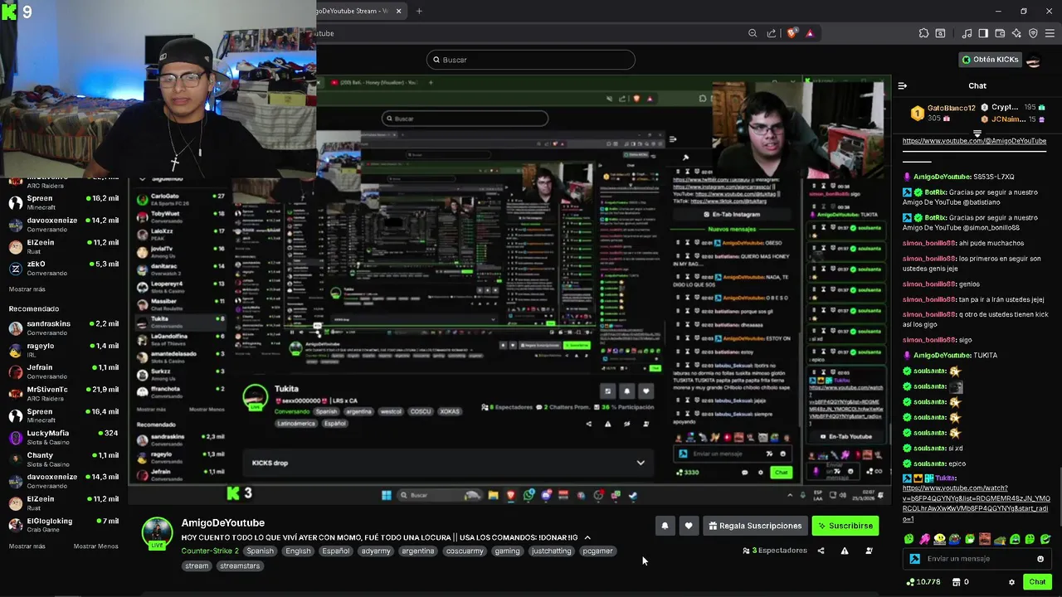Click first green frog emote in quick-emote row

coord(909,540)
